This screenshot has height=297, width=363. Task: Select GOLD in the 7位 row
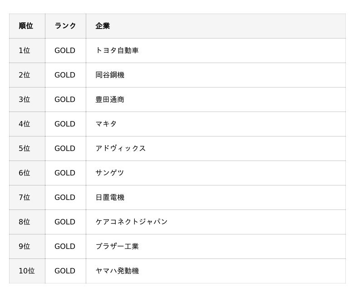[65, 197]
